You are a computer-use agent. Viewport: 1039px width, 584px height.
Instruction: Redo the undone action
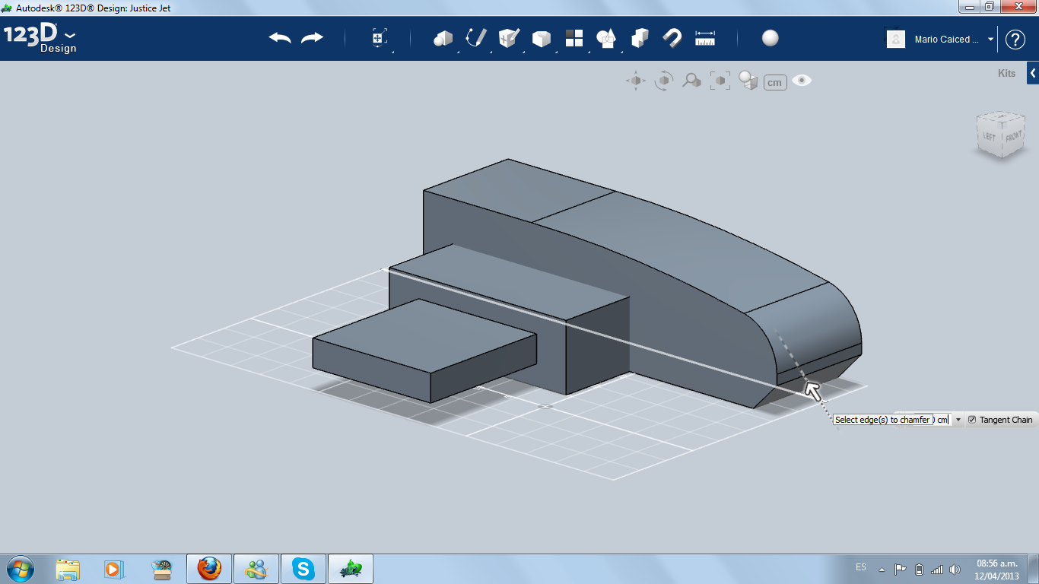click(x=313, y=38)
